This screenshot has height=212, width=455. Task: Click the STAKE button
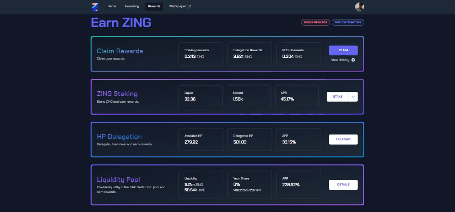338,97
